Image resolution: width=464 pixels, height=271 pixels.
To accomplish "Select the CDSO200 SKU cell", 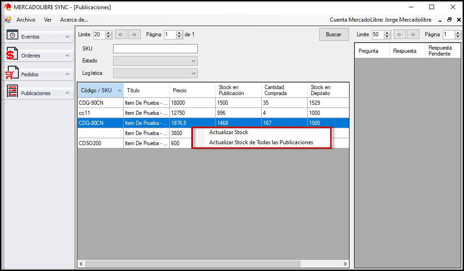I will point(101,143).
